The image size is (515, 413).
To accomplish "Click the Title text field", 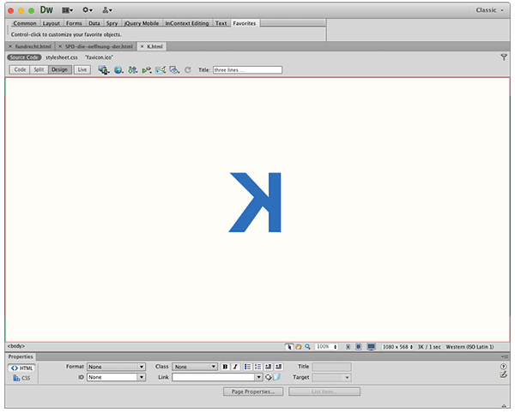I will click(x=247, y=69).
